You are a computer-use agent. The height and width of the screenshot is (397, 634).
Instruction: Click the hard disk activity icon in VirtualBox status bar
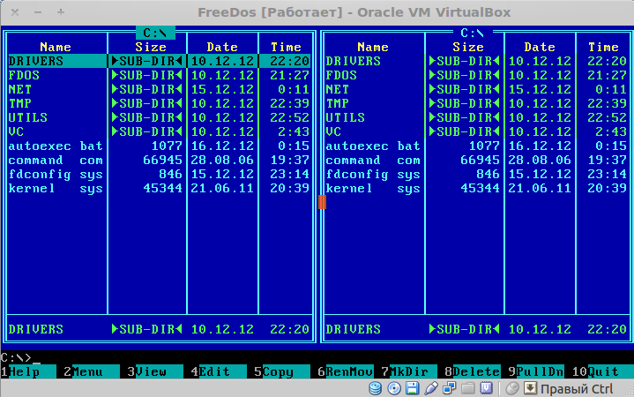pyautogui.click(x=376, y=388)
